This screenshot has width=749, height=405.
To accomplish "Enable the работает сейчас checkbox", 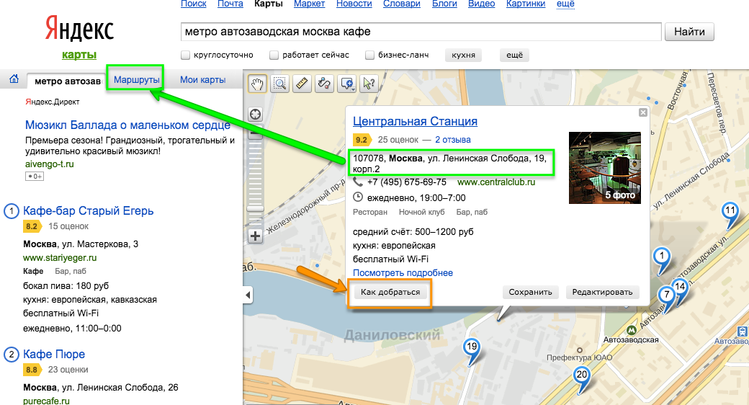I will pyautogui.click(x=274, y=55).
